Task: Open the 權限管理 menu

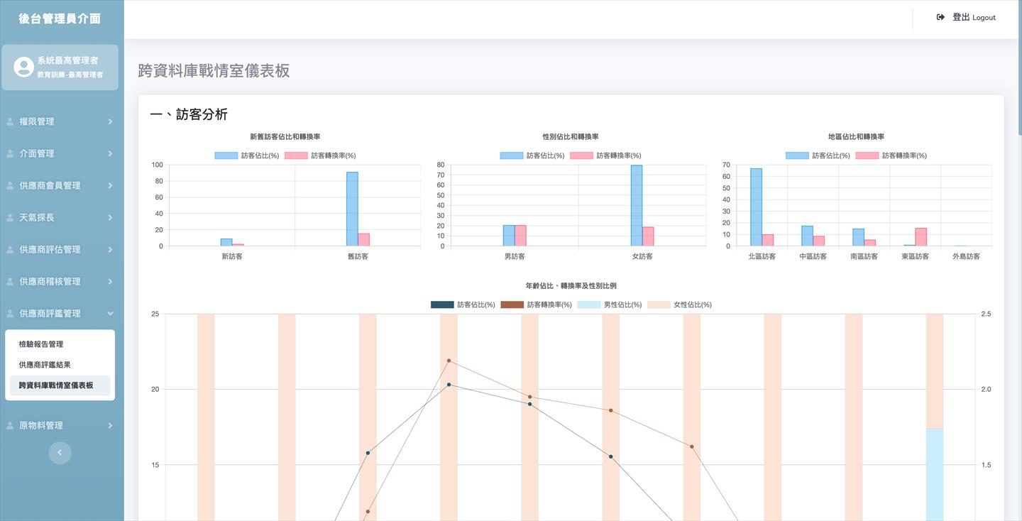Action: pyautogui.click(x=60, y=121)
